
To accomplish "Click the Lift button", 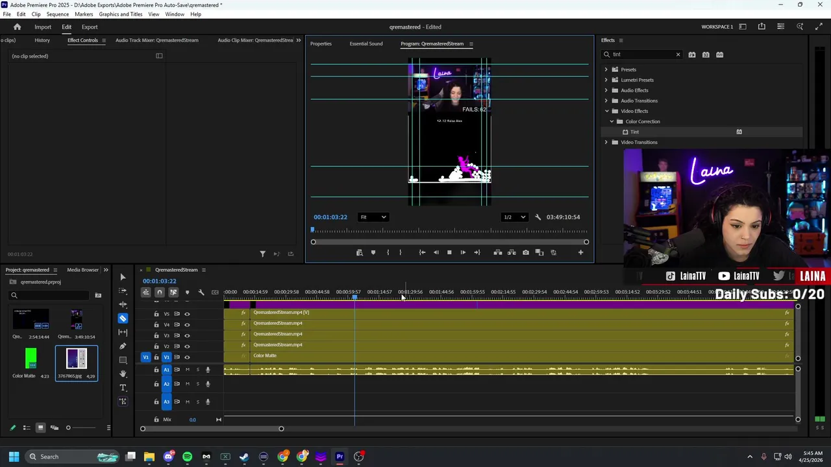I will pos(498,252).
